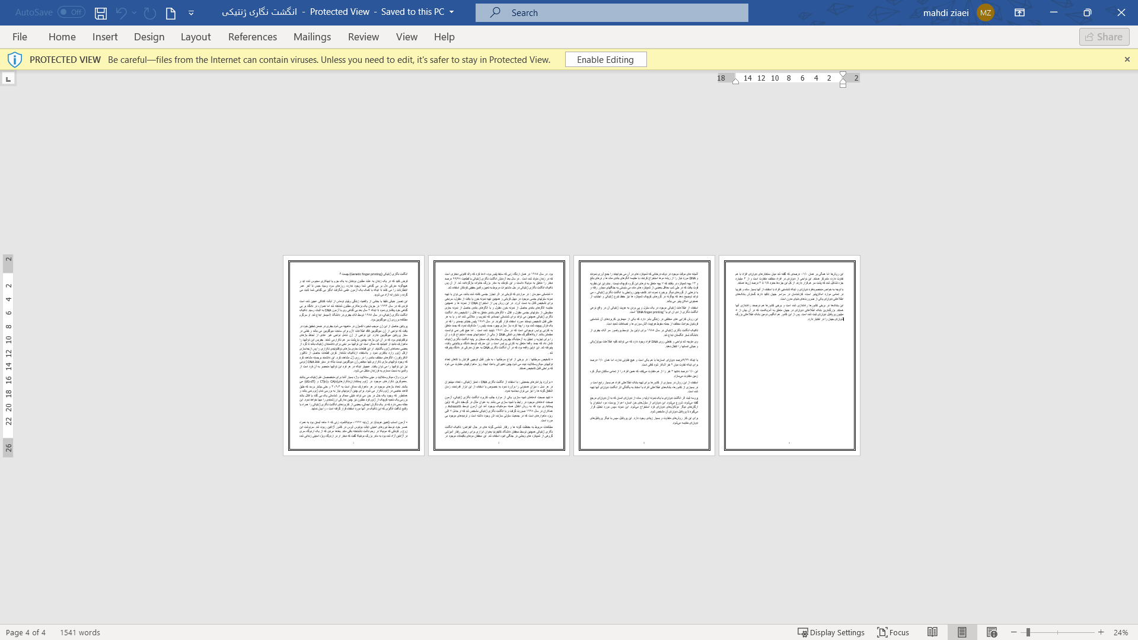Viewport: 1138px width, 640px height.
Task: Click the Zoom In plus button
Action: [x=1101, y=632]
